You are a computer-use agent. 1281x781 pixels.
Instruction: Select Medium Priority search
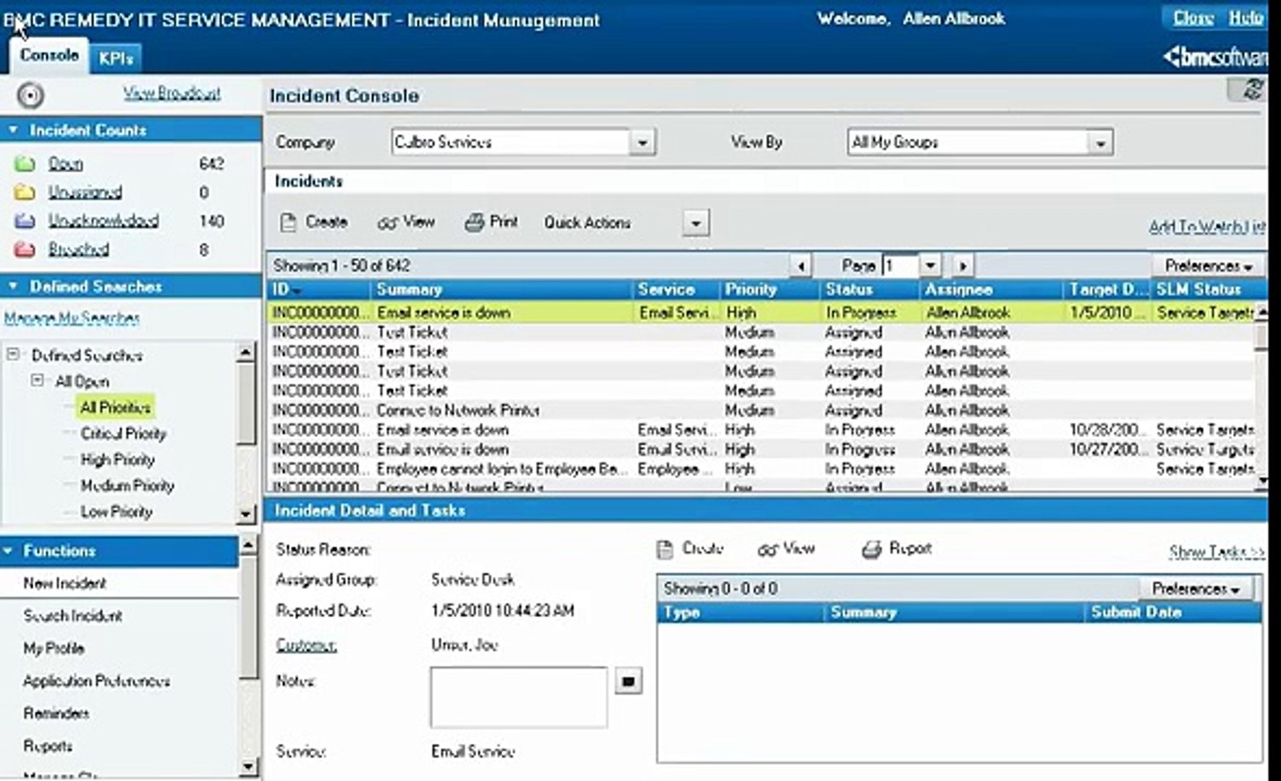pos(127,485)
